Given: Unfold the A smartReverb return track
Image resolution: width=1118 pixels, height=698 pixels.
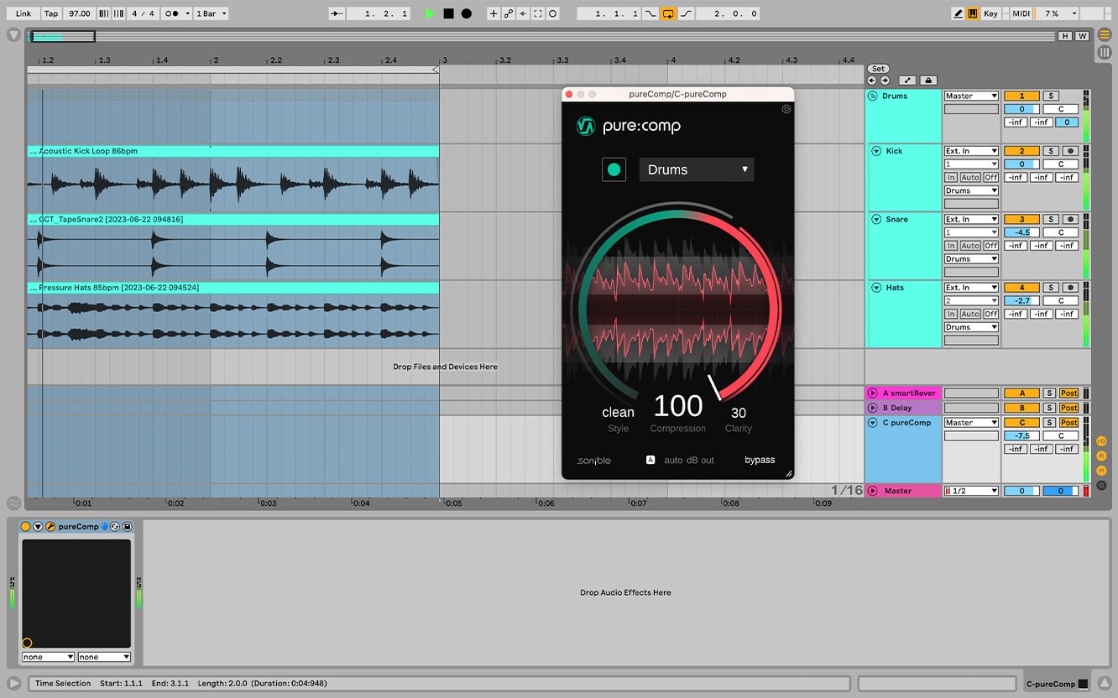Looking at the screenshot, I should [873, 393].
